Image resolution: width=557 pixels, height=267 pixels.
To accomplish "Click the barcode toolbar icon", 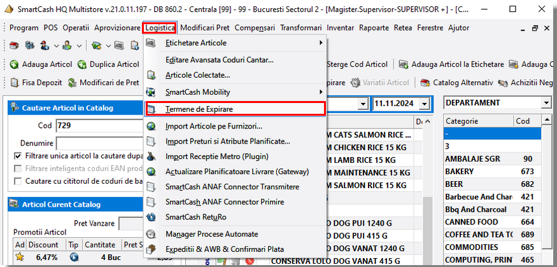I will click(x=119, y=45).
